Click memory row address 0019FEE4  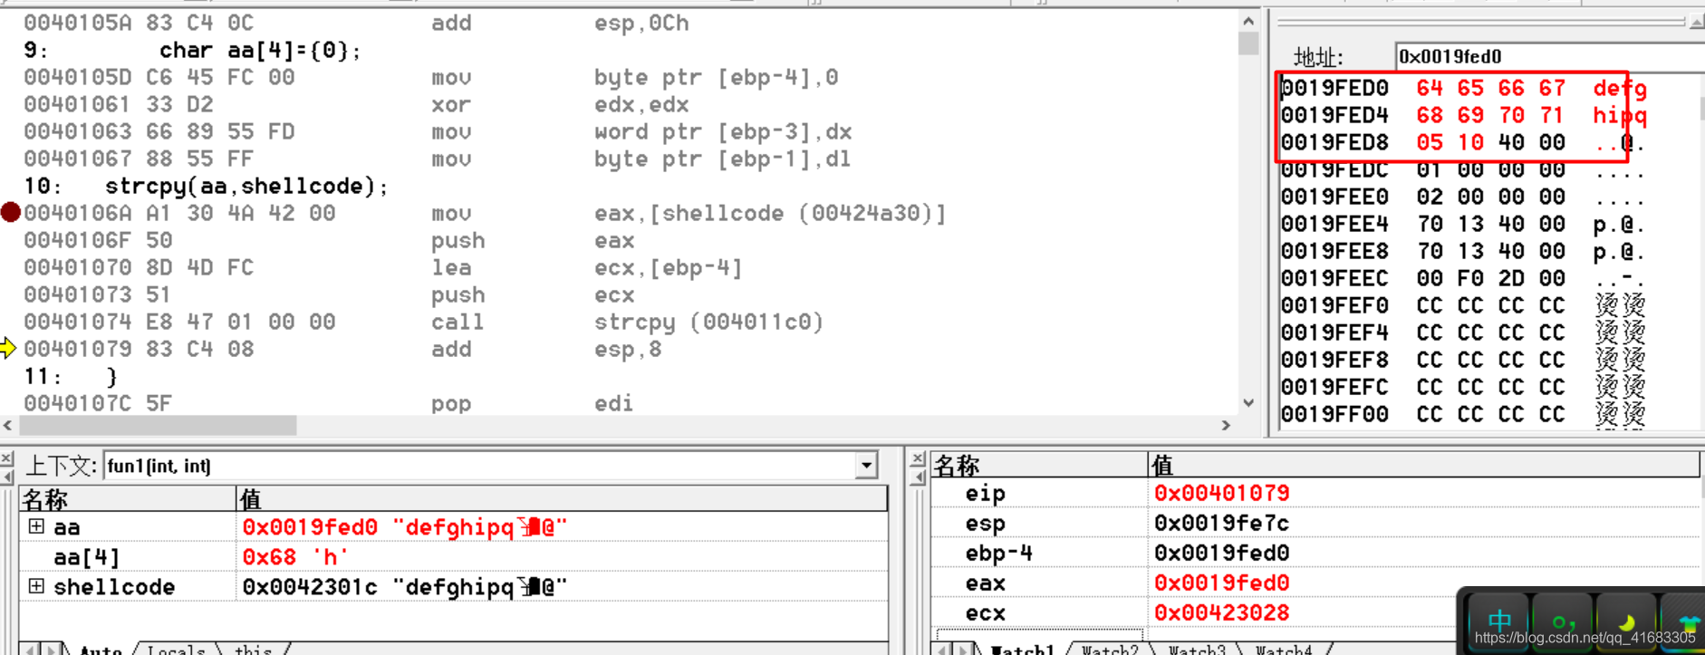pos(1334,224)
